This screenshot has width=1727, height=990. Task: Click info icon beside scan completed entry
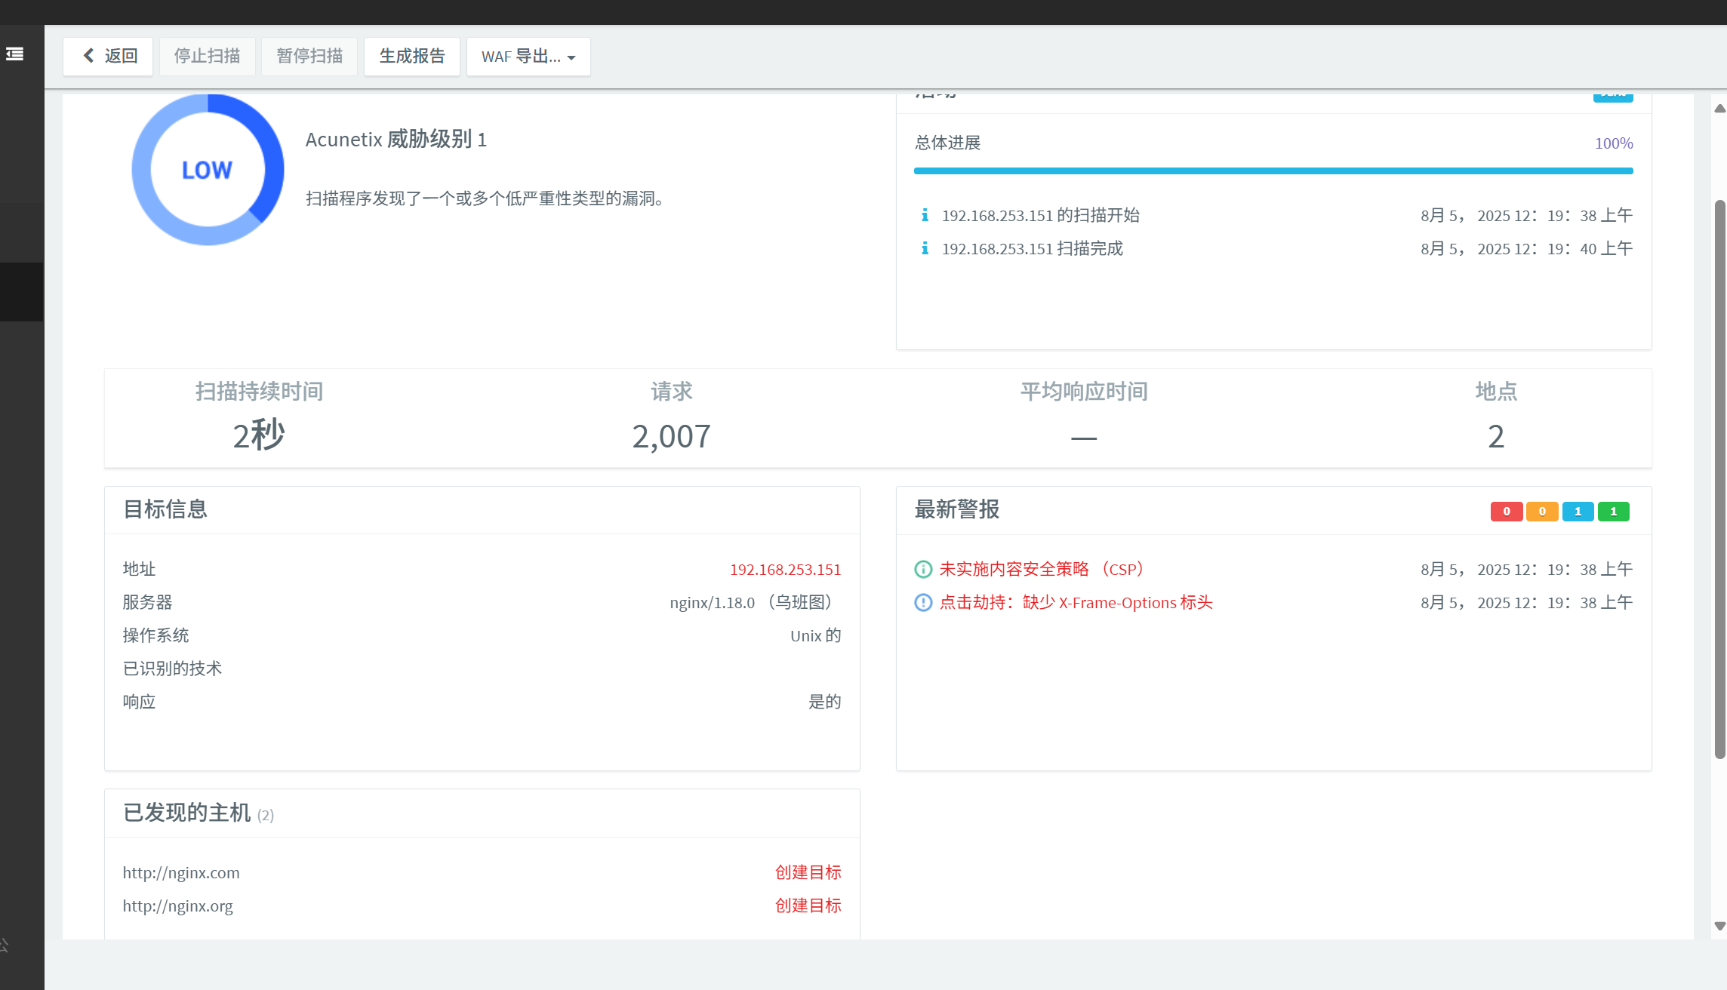tap(925, 248)
